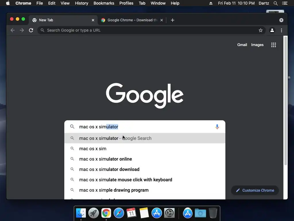Open the Tab menu
The height and width of the screenshot is (221, 294).
[x=142, y=3]
